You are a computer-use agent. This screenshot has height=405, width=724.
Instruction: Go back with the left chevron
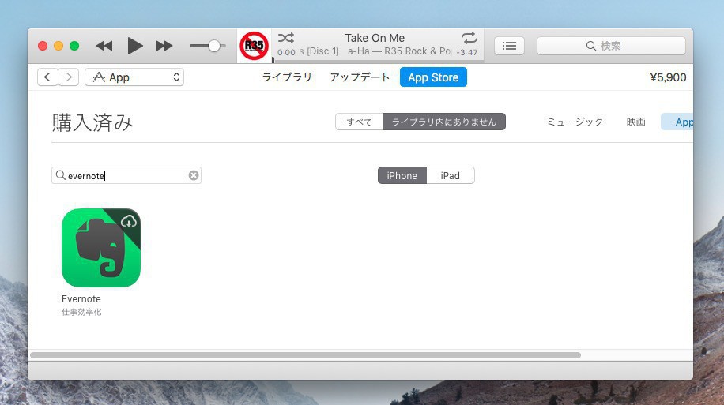[47, 77]
